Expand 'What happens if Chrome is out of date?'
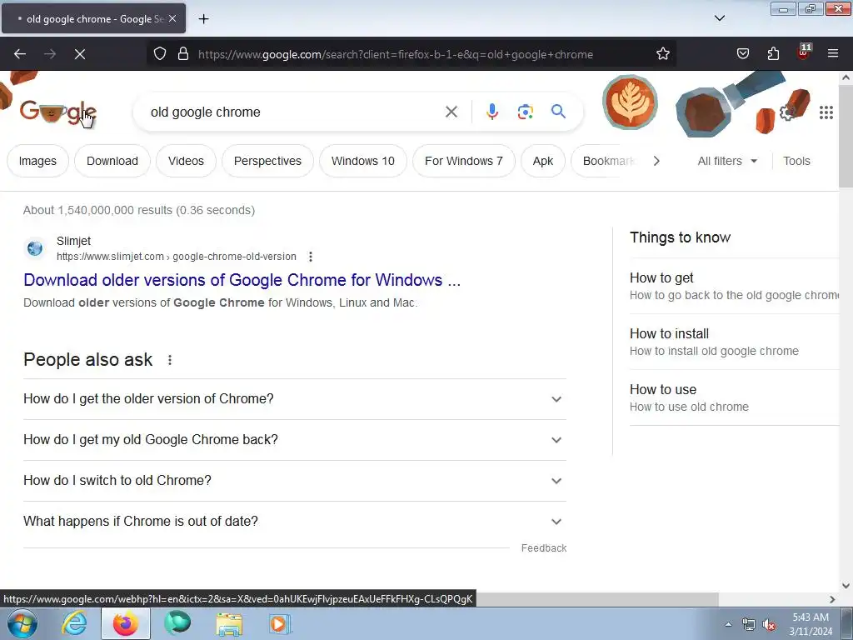The image size is (853, 640). tap(294, 522)
